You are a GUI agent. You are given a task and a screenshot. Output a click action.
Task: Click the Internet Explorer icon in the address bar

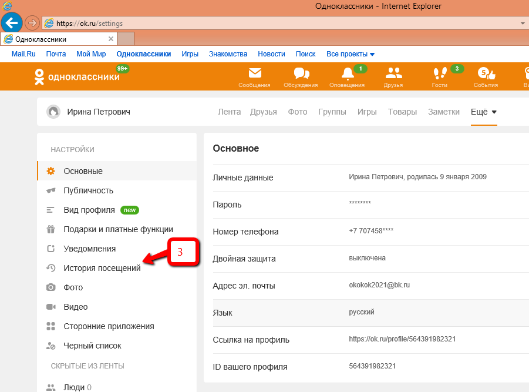click(49, 24)
